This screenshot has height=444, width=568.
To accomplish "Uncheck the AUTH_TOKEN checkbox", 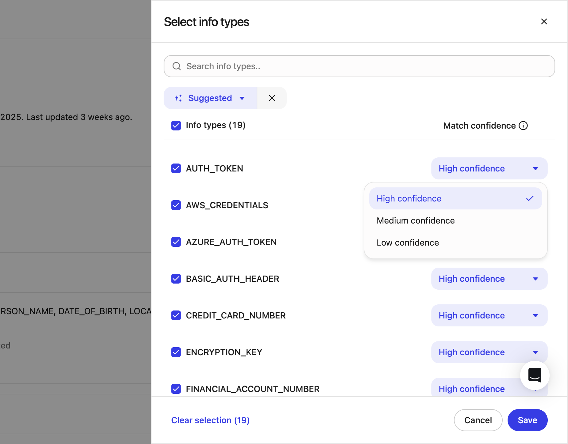I will [176, 168].
